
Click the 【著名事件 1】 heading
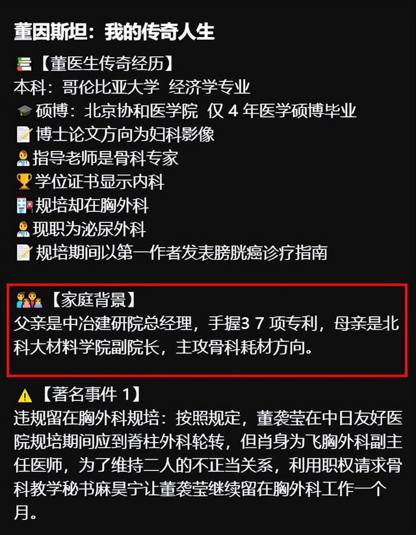coord(92,395)
